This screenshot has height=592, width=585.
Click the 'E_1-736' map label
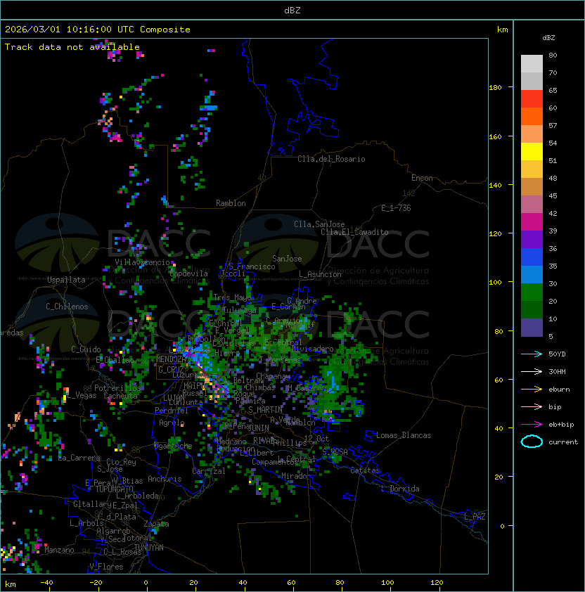pyautogui.click(x=396, y=208)
